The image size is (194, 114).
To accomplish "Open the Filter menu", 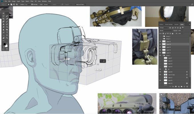I will [x=32, y=1].
